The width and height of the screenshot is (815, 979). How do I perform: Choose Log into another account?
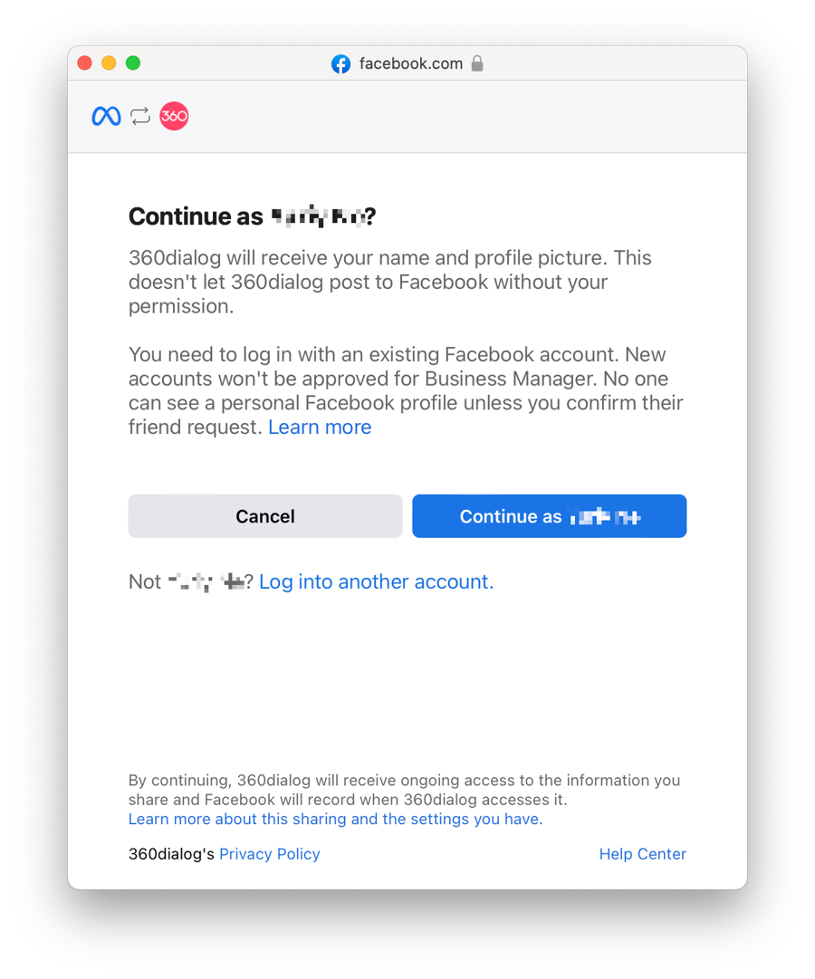[377, 582]
